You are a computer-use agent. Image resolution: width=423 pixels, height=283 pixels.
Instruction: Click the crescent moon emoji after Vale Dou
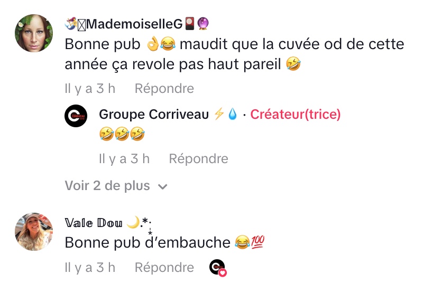(133, 222)
